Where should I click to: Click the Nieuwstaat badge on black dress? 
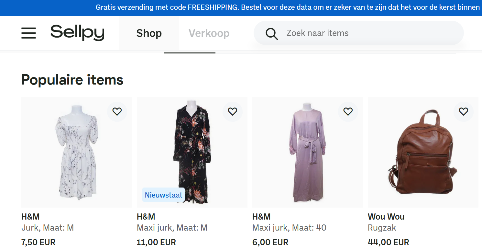pyautogui.click(x=163, y=195)
